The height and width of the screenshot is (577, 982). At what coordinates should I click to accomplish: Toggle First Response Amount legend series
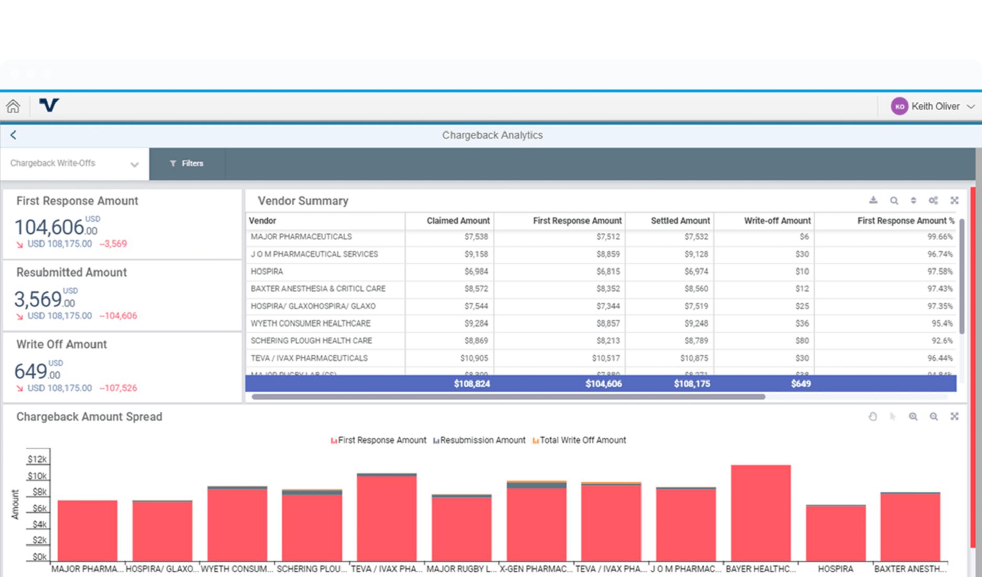pos(378,441)
